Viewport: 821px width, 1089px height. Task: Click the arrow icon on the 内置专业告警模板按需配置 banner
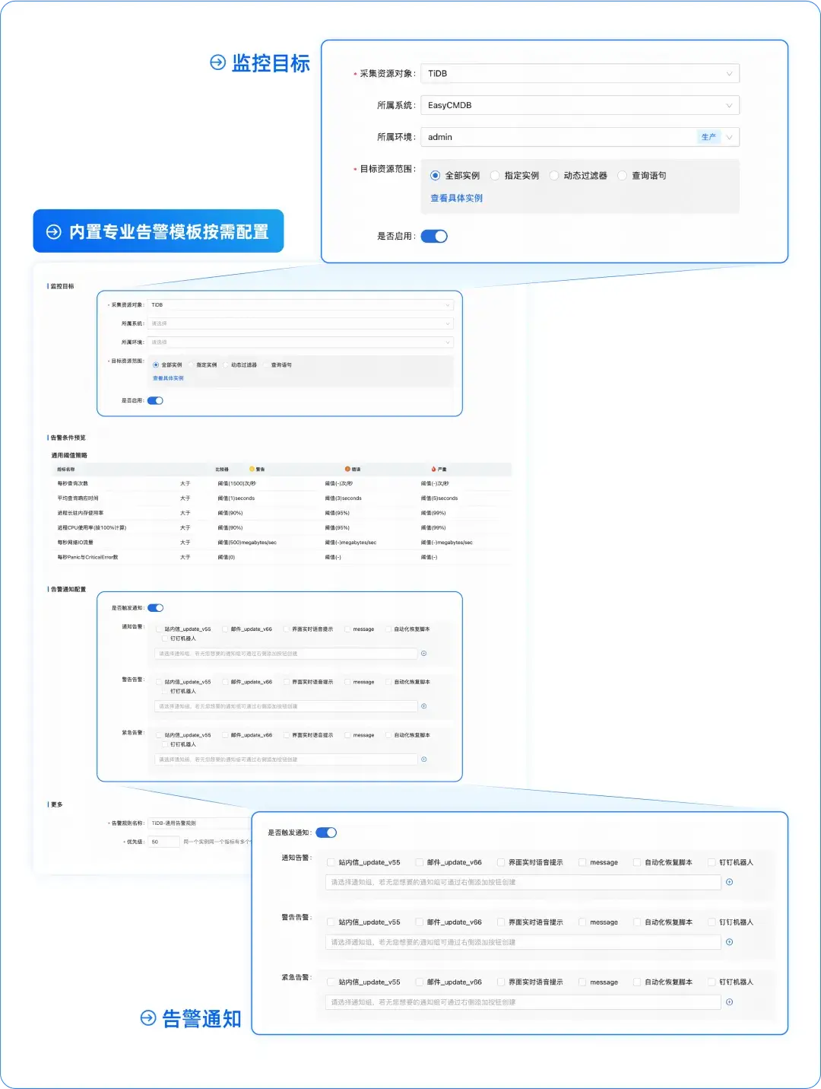[53, 231]
